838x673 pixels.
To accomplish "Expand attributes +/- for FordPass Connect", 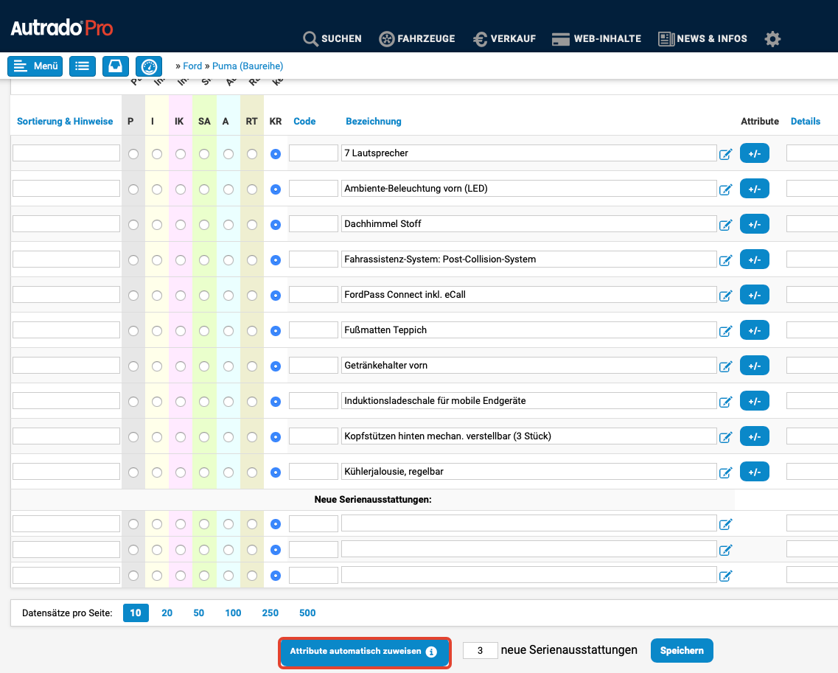I will click(754, 295).
